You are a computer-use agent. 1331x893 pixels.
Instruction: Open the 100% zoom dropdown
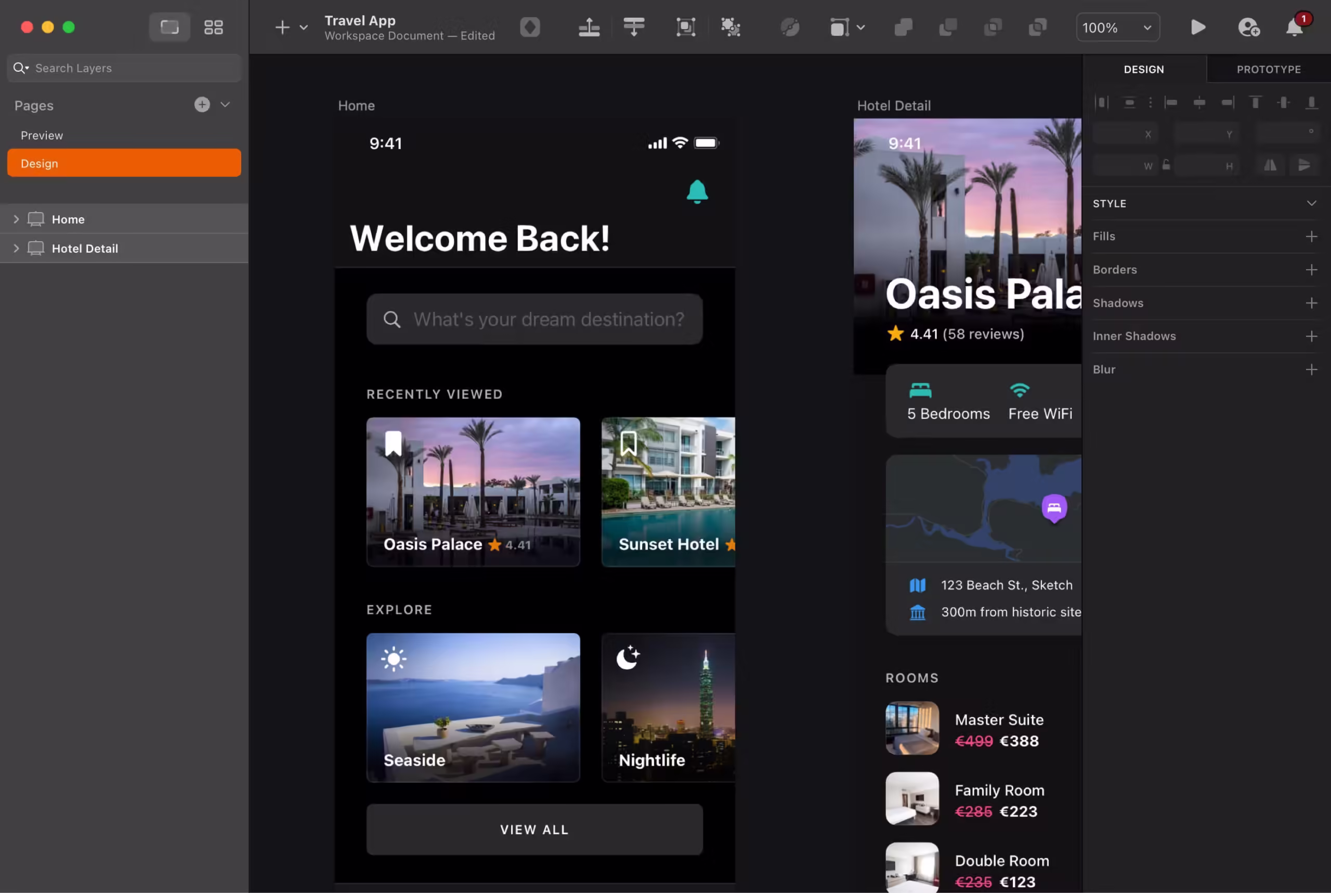(1117, 28)
